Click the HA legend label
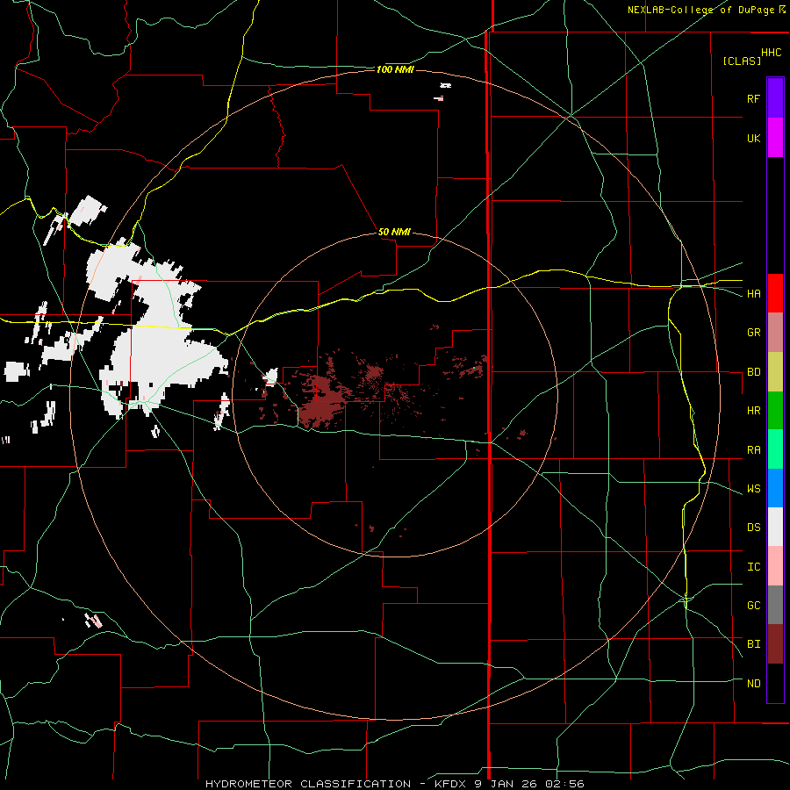This screenshot has width=790, height=790. click(753, 294)
